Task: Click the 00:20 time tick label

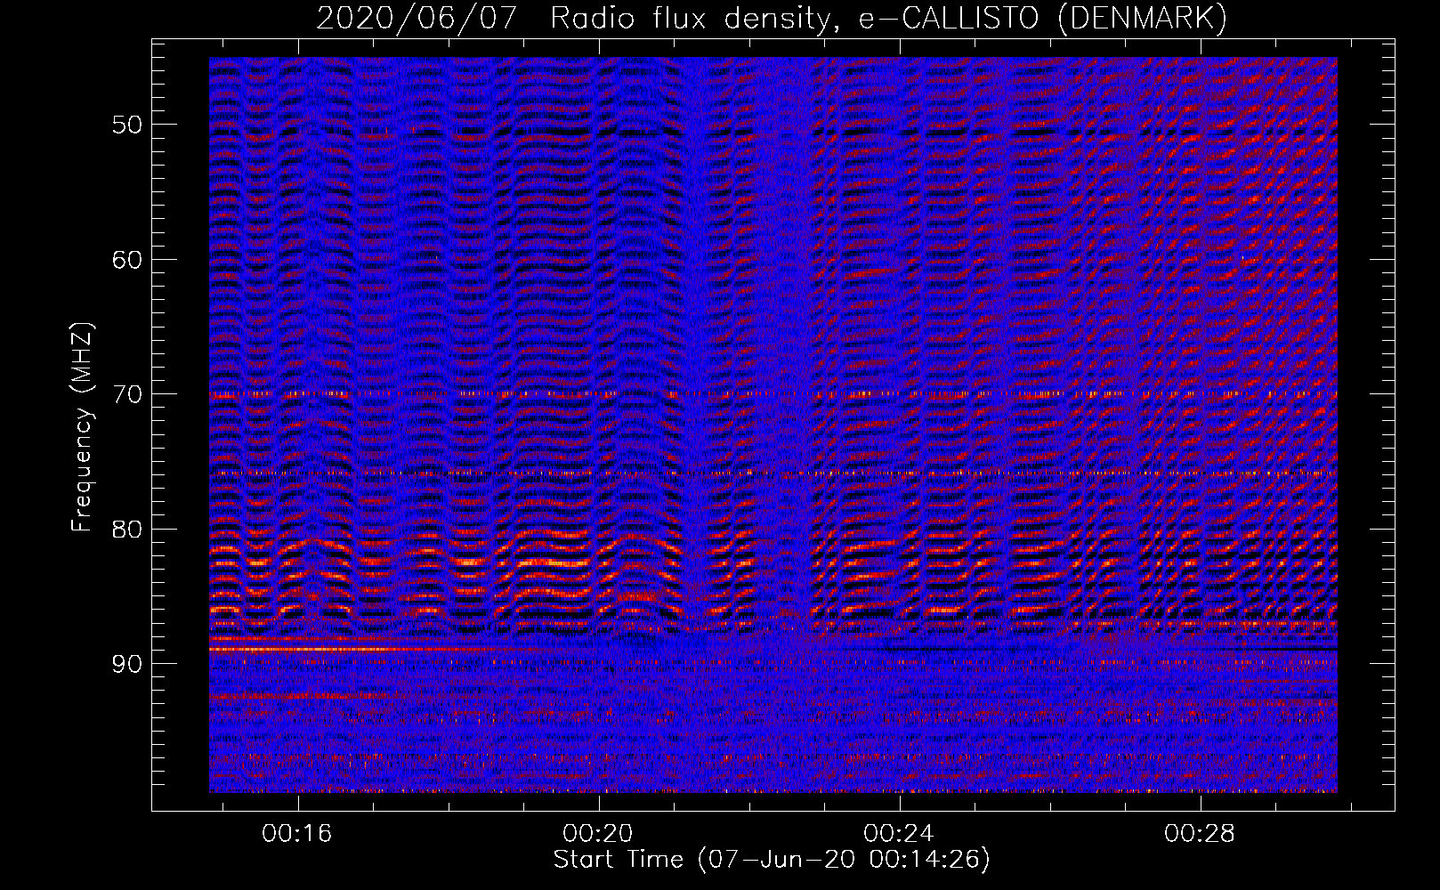Action: [598, 833]
